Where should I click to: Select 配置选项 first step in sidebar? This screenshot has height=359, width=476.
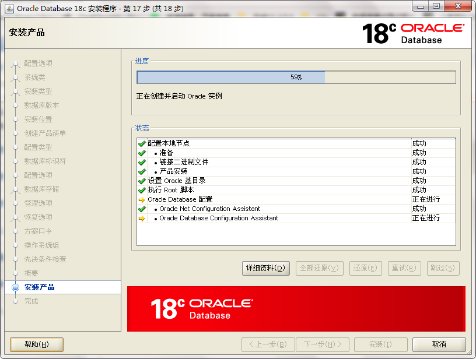[x=38, y=64]
